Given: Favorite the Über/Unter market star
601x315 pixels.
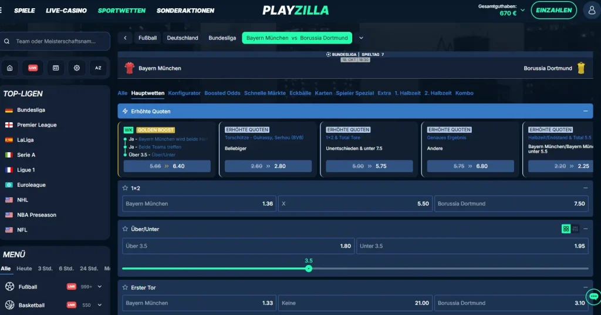Looking at the screenshot, I should pos(125,229).
